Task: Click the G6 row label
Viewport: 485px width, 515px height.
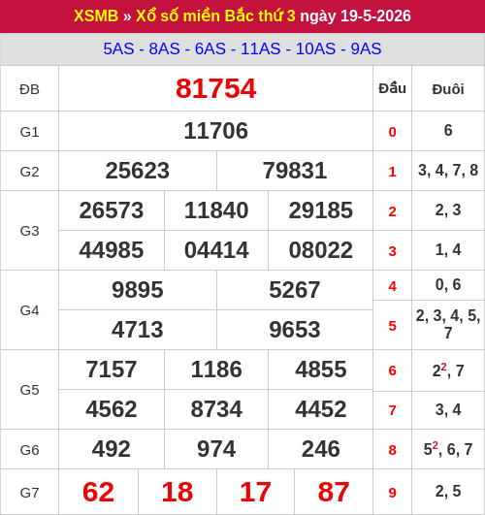Action: coord(29,450)
